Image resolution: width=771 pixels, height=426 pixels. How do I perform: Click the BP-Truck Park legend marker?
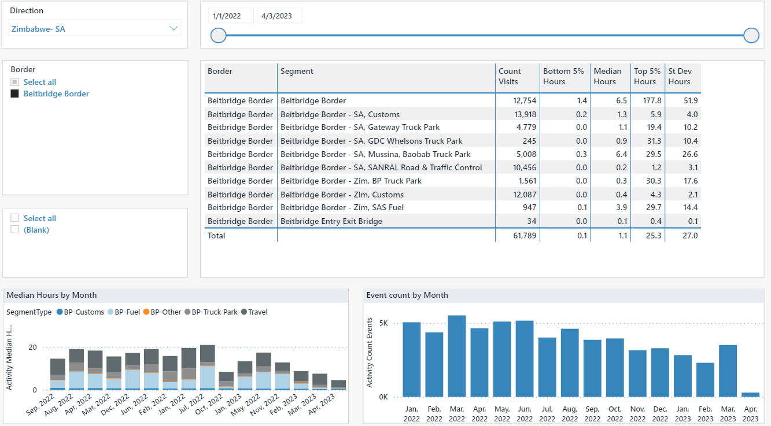[187, 312]
